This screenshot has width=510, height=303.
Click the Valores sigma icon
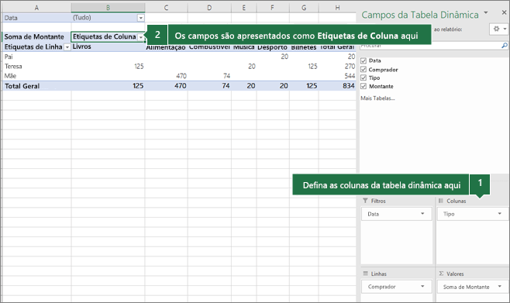coord(441,274)
